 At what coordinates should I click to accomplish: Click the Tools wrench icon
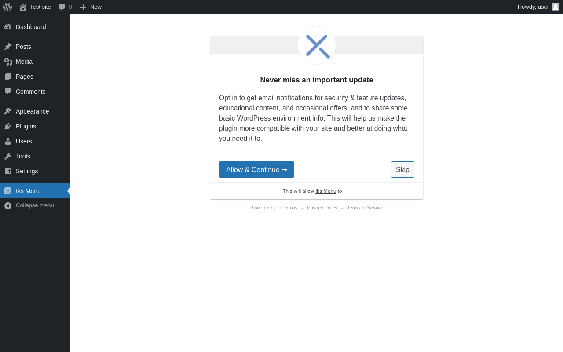coord(8,156)
